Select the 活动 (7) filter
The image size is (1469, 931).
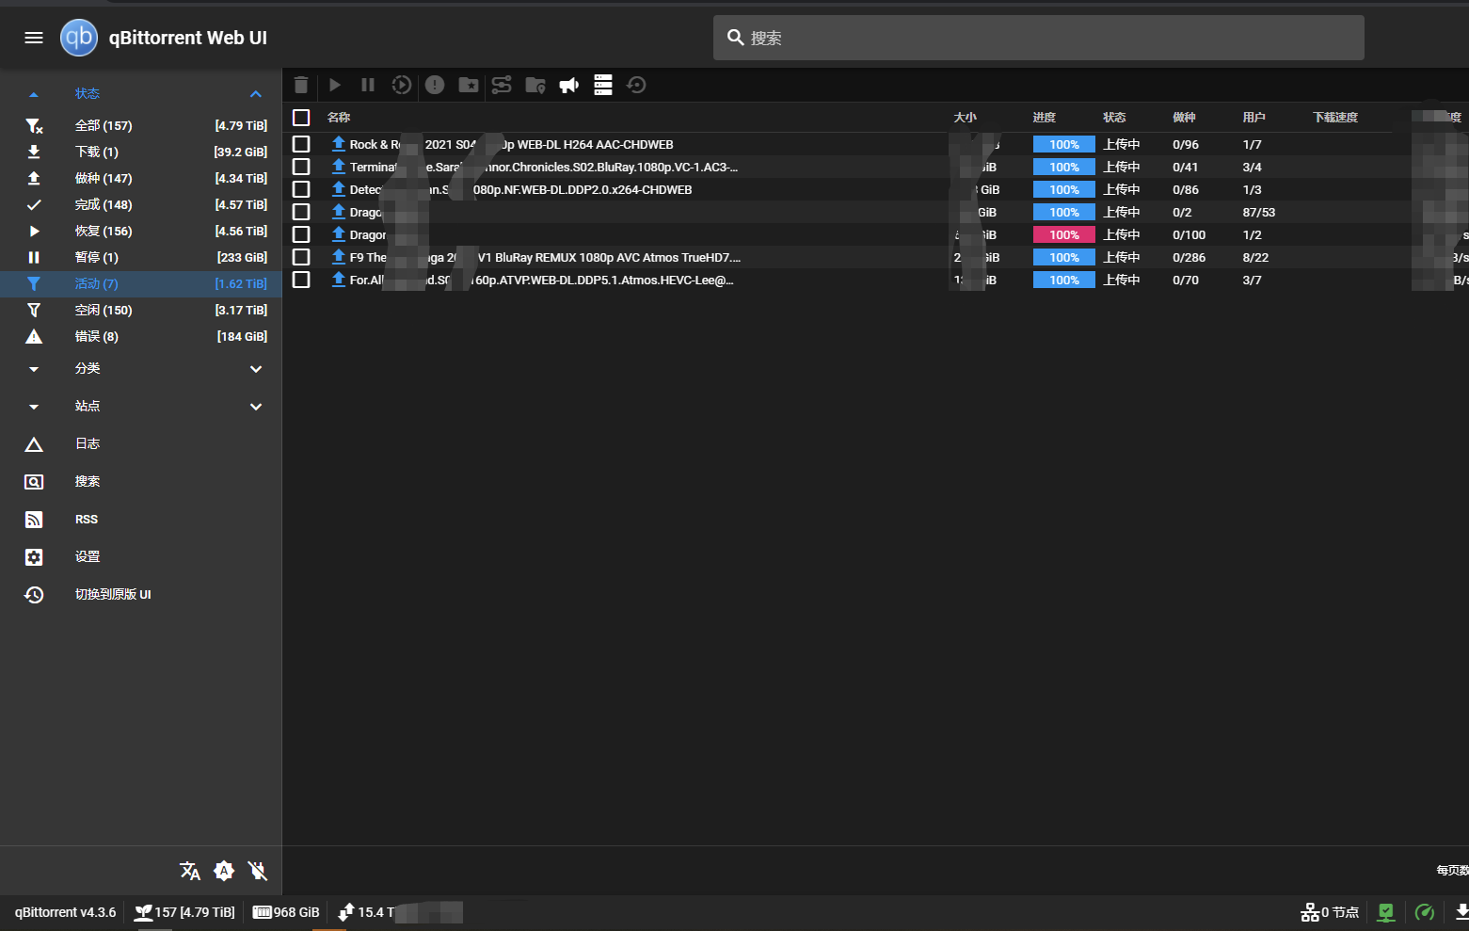[141, 283]
